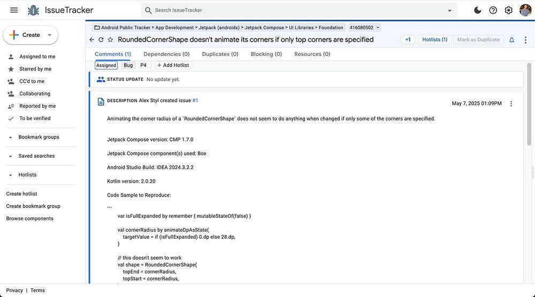
Task: Click the folder icon in breadcrumb
Action: 97,28
